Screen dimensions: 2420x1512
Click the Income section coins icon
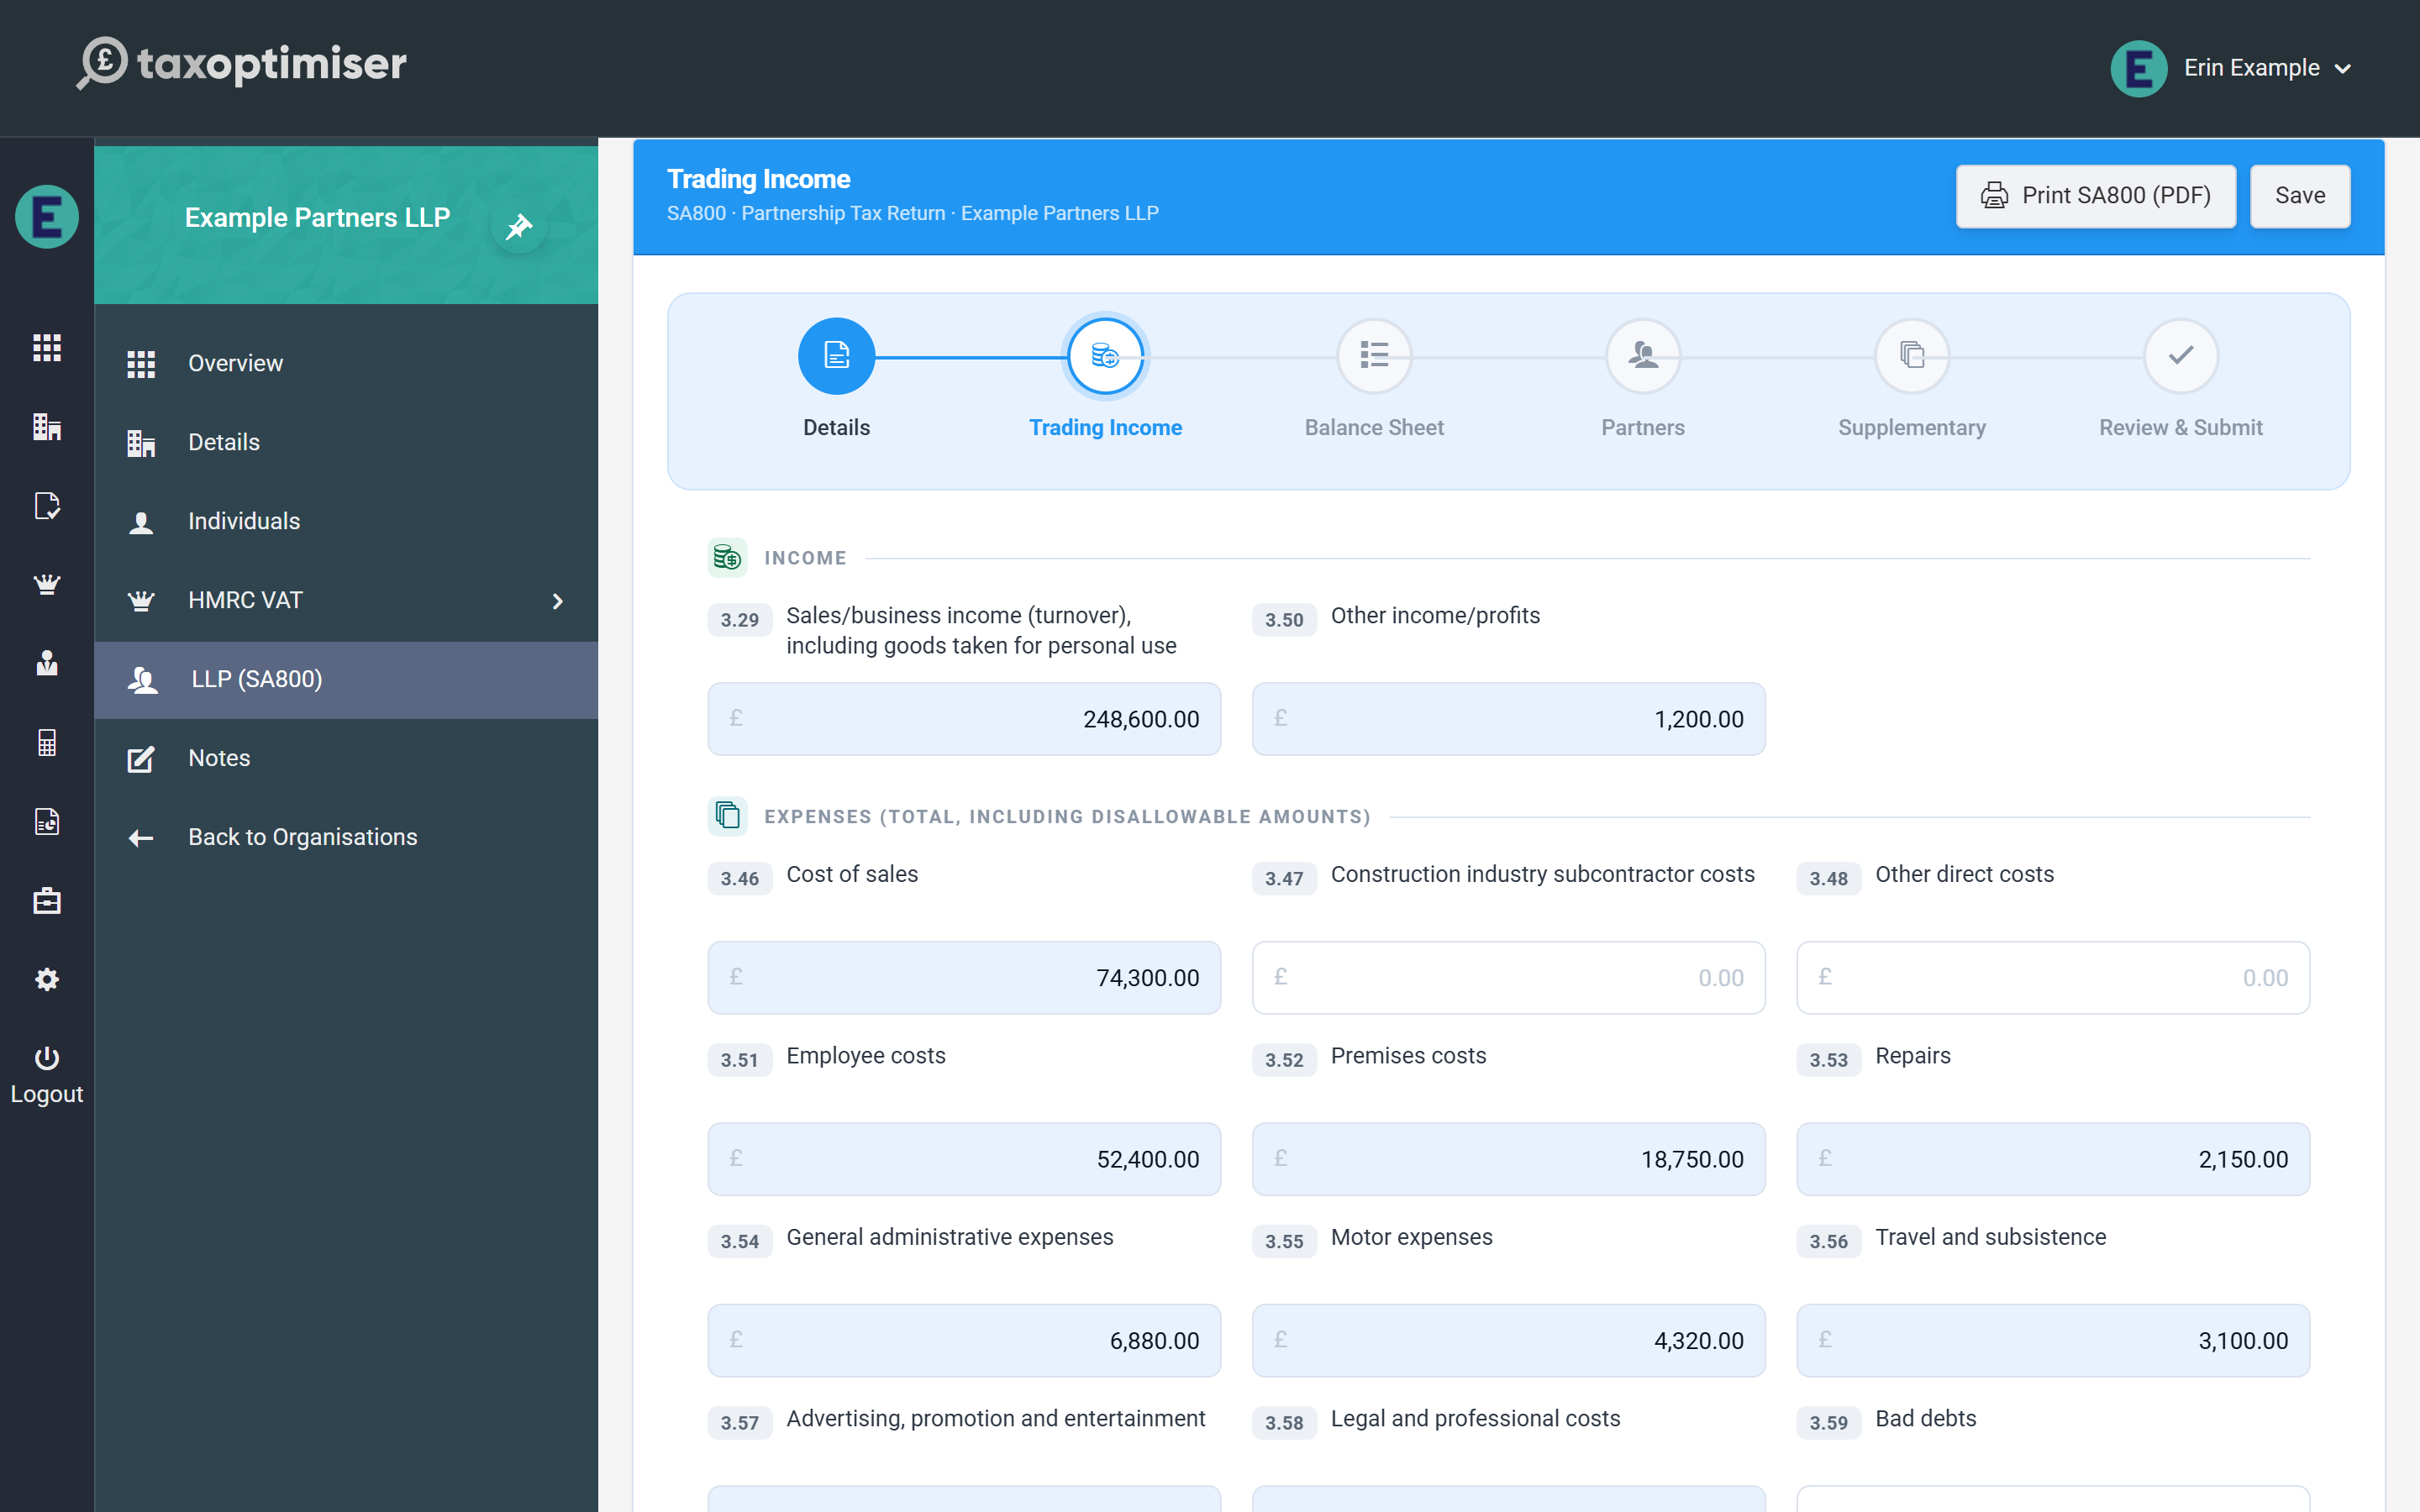[x=727, y=558]
